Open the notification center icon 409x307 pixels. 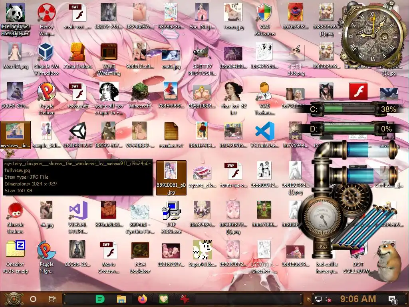tap(393, 299)
